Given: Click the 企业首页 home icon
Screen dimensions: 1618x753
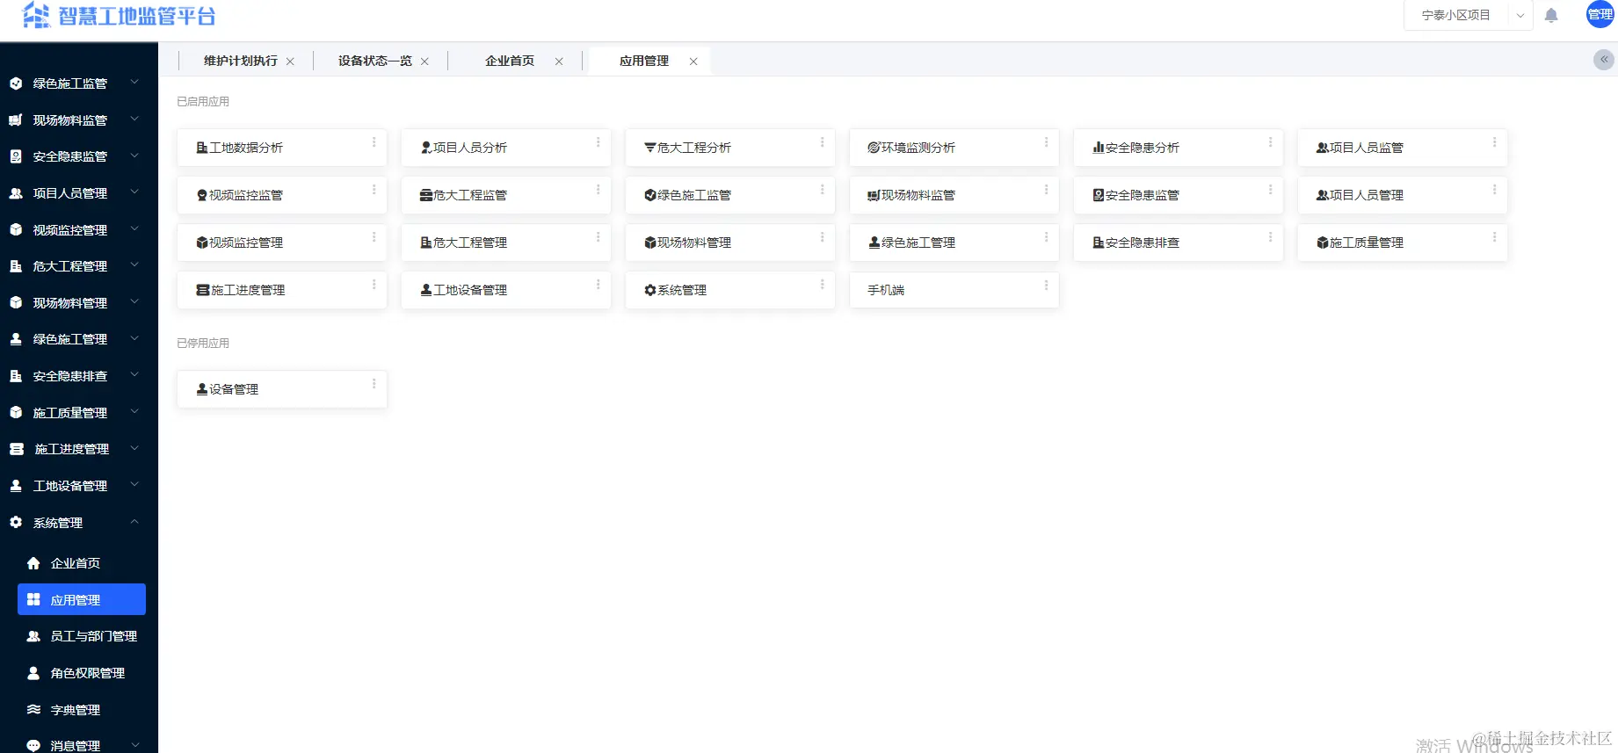Looking at the screenshot, I should [x=33, y=563].
